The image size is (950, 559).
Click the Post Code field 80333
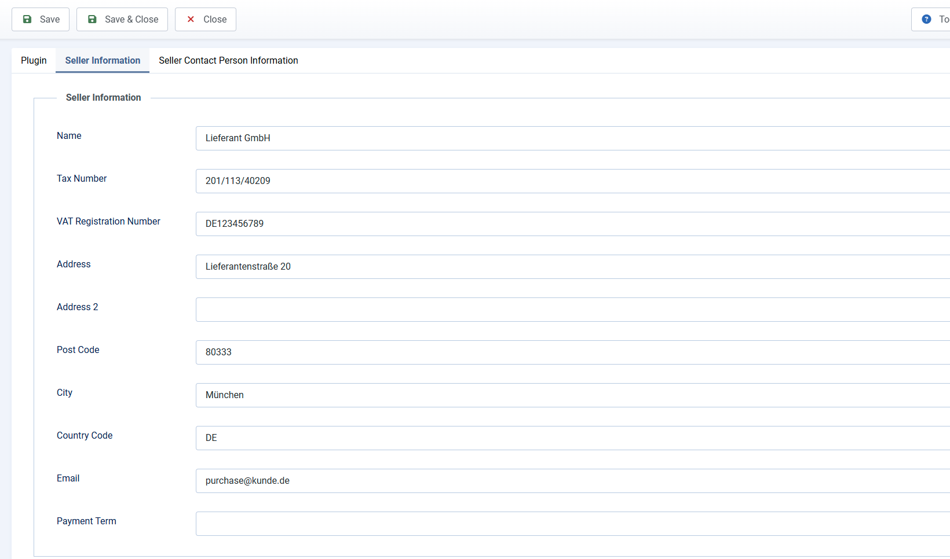tap(573, 352)
